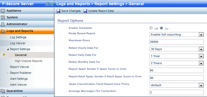Viewport: 207px width, 97px height.
Task: Click the Average Messages Per Connection field
Action: tap(177, 92)
